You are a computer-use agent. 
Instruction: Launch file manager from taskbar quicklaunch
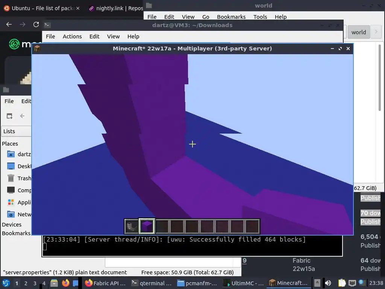(54, 283)
